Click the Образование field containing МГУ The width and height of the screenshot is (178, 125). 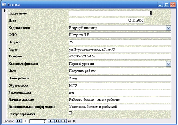pyautogui.click(x=120, y=86)
